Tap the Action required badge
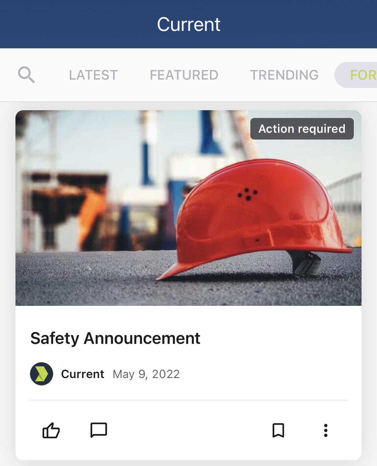Viewport: 377px width, 466px height. [x=302, y=129]
